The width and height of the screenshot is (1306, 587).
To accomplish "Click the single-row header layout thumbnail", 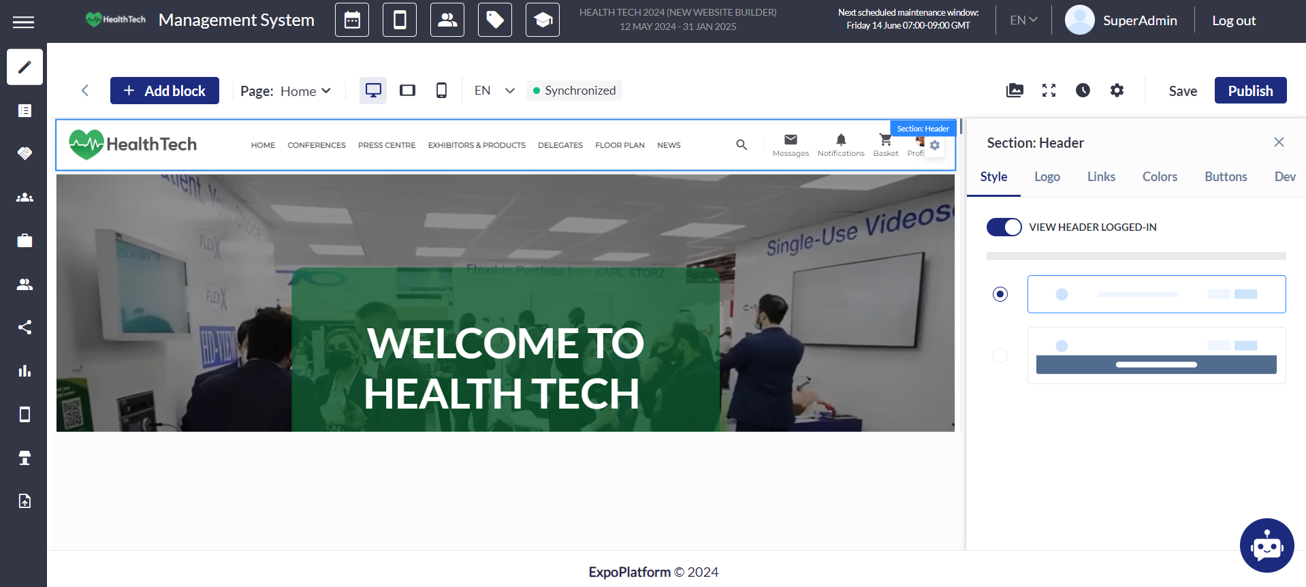I will pos(1156,294).
